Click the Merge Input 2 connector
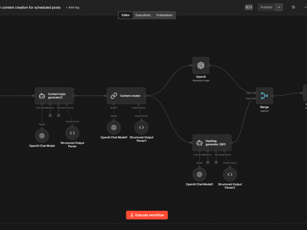 [x=256, y=98]
